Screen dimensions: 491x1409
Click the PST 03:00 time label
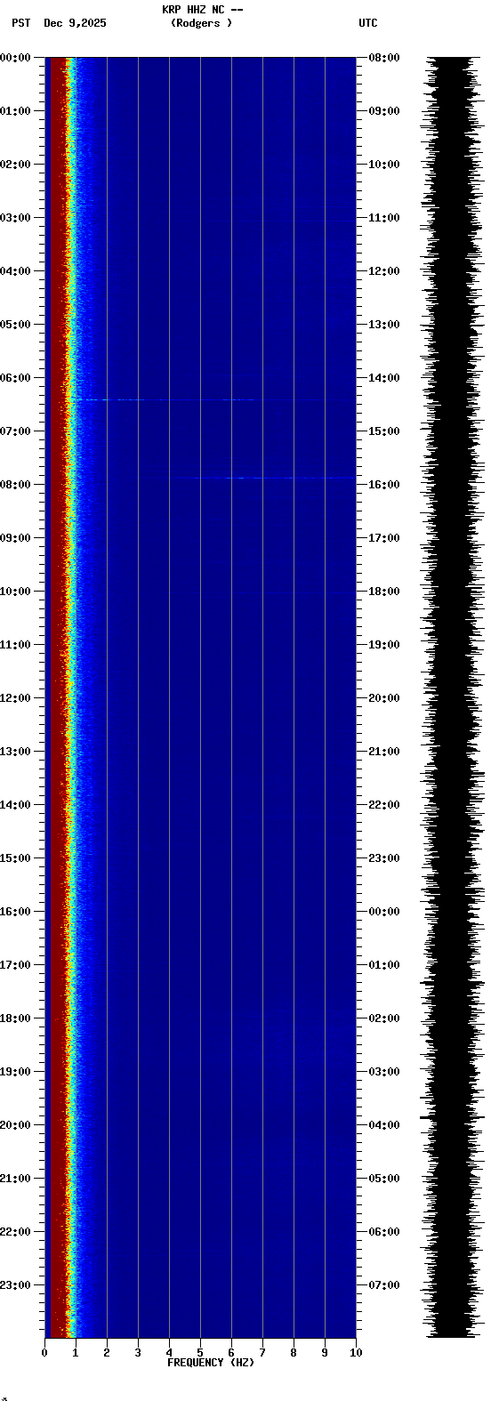pyautogui.click(x=16, y=218)
